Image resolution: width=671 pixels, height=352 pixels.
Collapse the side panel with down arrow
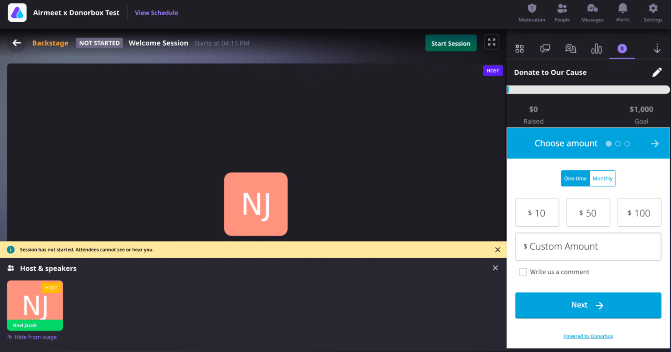657,49
